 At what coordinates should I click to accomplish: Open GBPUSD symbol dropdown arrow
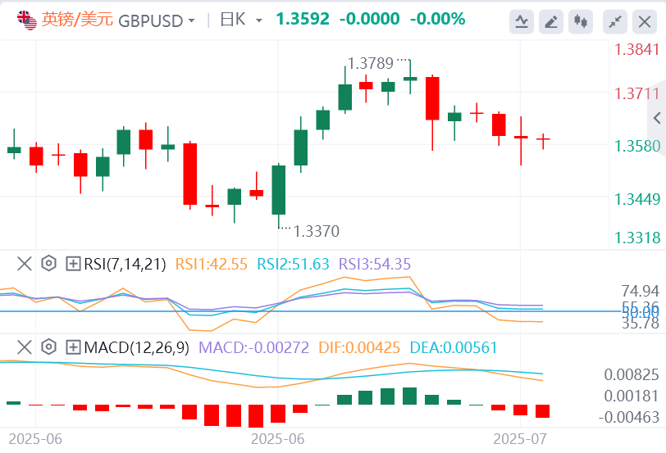[191, 20]
